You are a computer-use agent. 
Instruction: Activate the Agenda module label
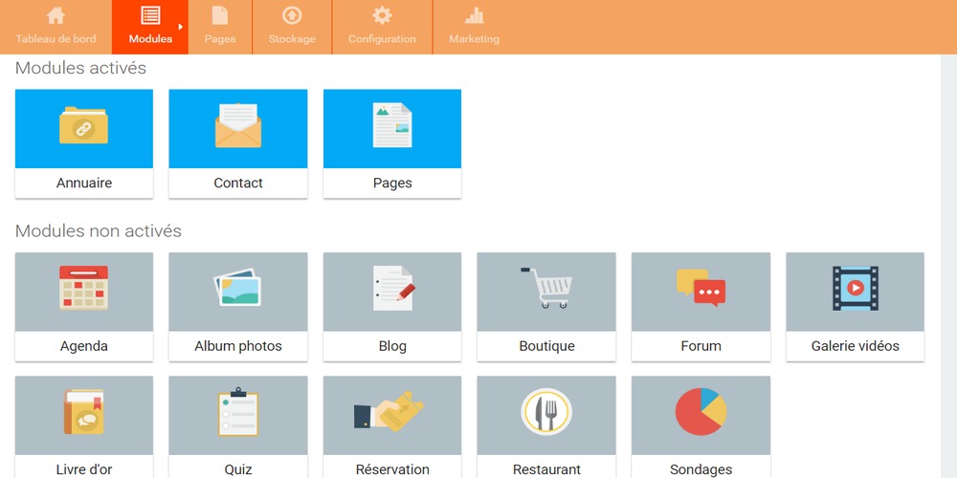tap(83, 346)
